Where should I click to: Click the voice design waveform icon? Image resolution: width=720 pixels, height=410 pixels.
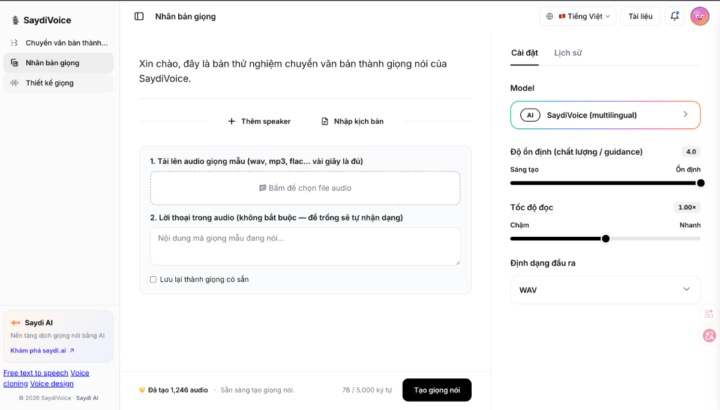14,83
